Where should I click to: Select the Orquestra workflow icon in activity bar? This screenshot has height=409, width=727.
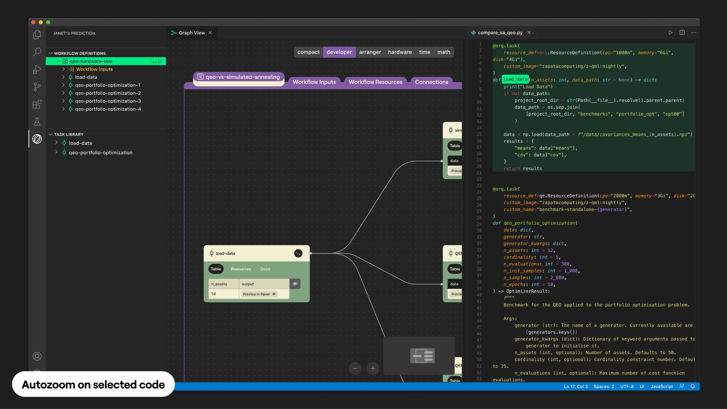tap(37, 139)
